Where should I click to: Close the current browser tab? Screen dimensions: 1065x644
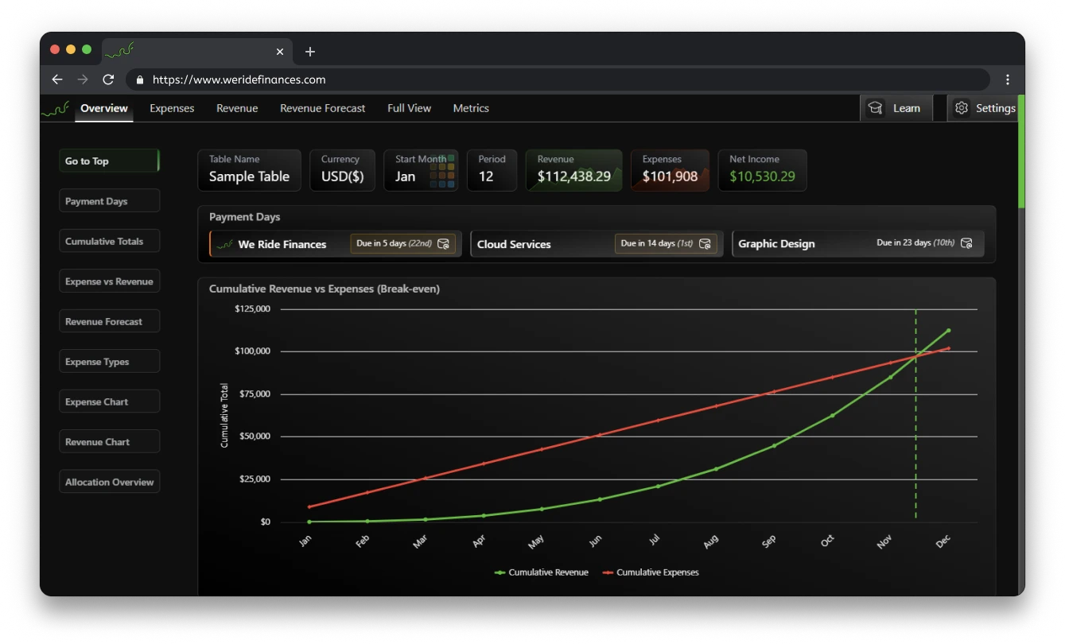pos(280,52)
